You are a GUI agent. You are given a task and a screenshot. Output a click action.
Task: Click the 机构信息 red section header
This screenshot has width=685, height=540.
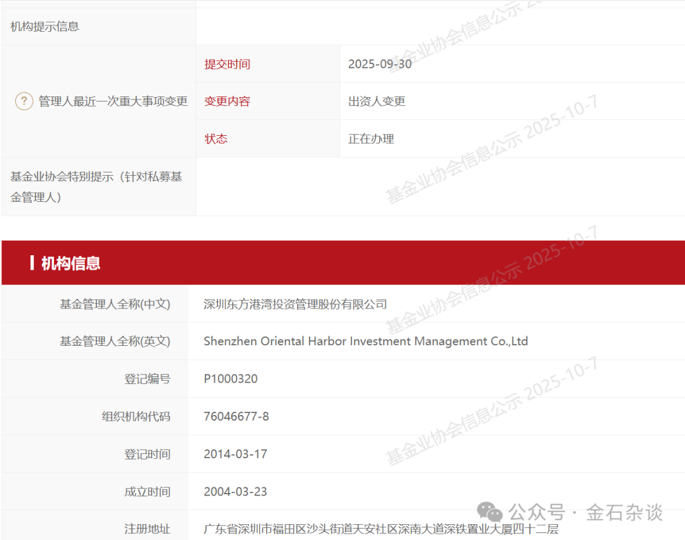click(x=70, y=263)
